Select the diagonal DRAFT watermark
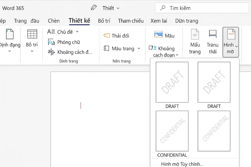Screen dimensions: 251x167 172,82
